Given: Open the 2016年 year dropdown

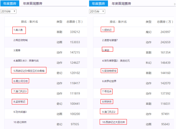Looking at the screenshot, I should (9, 11).
